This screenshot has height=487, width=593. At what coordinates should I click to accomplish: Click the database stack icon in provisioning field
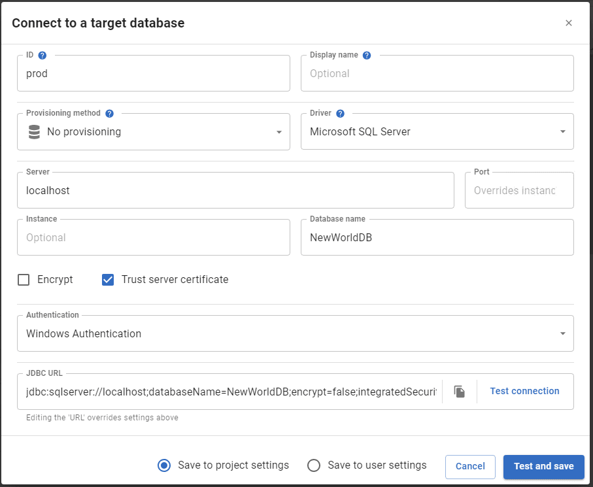(34, 132)
